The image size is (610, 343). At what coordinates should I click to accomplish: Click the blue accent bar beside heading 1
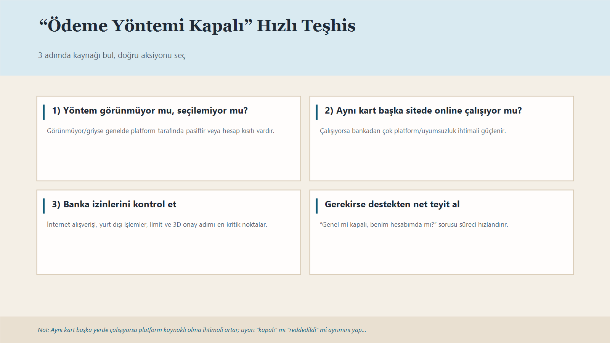[x=44, y=112]
